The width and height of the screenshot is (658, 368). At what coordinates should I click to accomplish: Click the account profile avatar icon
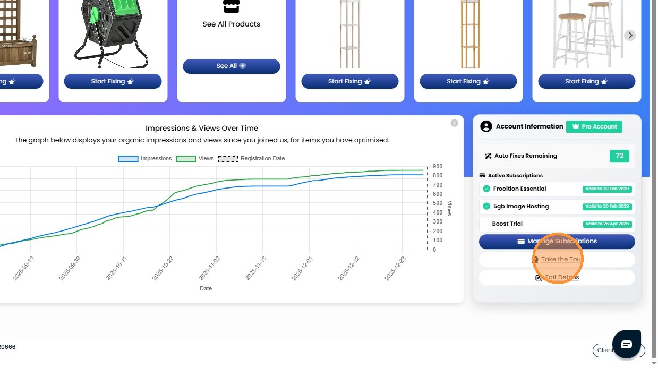coord(486,126)
